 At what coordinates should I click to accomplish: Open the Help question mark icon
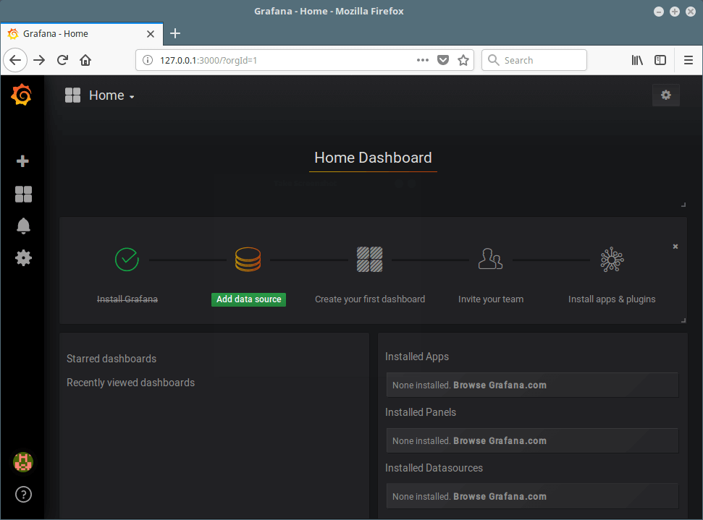23,495
